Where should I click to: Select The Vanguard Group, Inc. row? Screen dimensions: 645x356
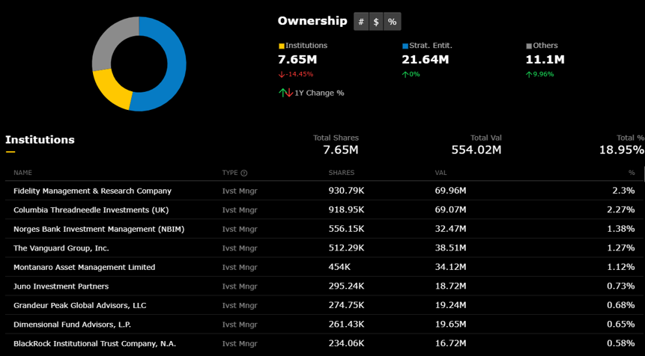tap(324, 248)
